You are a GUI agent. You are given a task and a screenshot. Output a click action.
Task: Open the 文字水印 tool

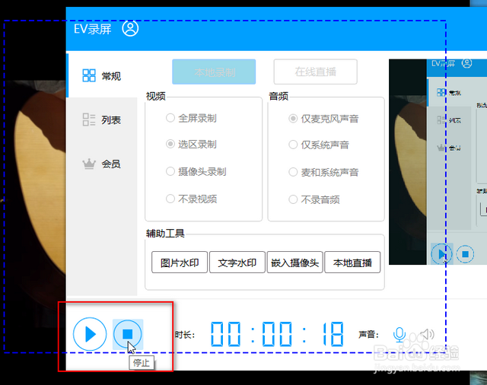[x=237, y=262]
